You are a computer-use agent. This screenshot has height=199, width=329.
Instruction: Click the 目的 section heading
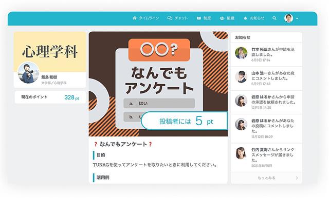click(x=101, y=155)
